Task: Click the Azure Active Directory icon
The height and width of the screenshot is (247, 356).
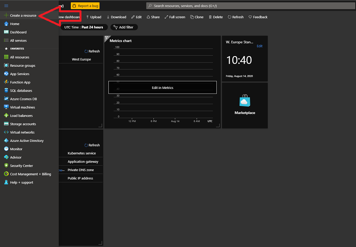Action: point(6,141)
